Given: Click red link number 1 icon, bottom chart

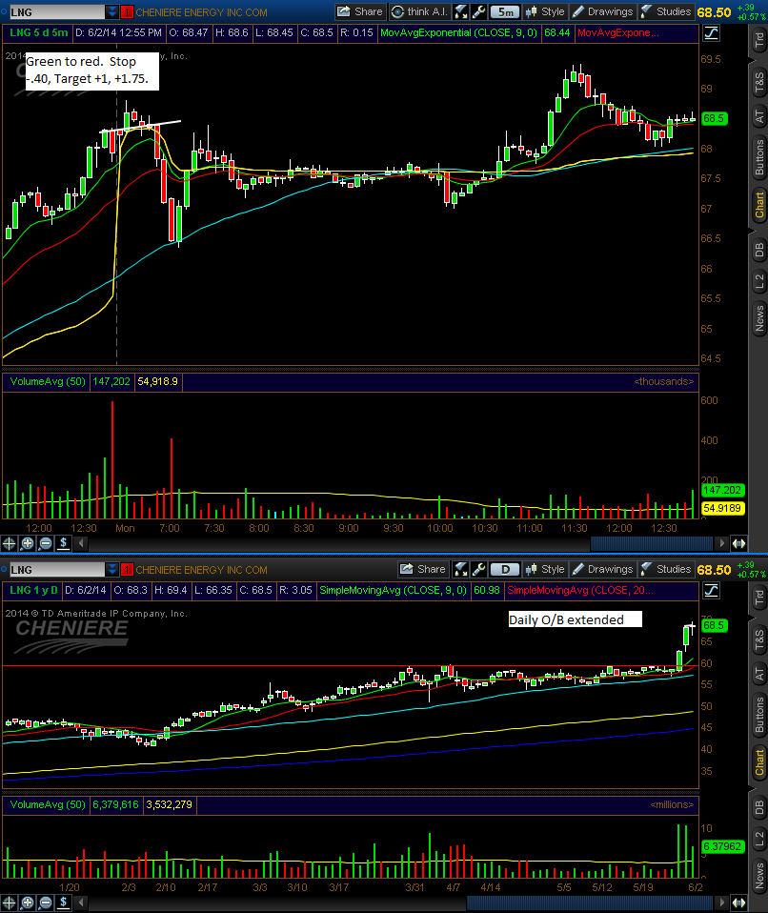Looking at the screenshot, I should click(127, 570).
